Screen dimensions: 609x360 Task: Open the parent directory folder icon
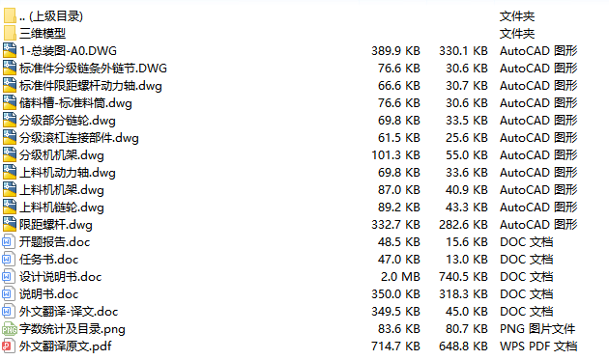10,15
